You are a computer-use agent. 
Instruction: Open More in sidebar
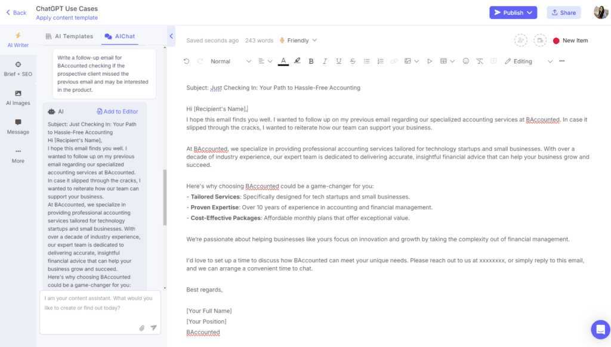pos(18,156)
